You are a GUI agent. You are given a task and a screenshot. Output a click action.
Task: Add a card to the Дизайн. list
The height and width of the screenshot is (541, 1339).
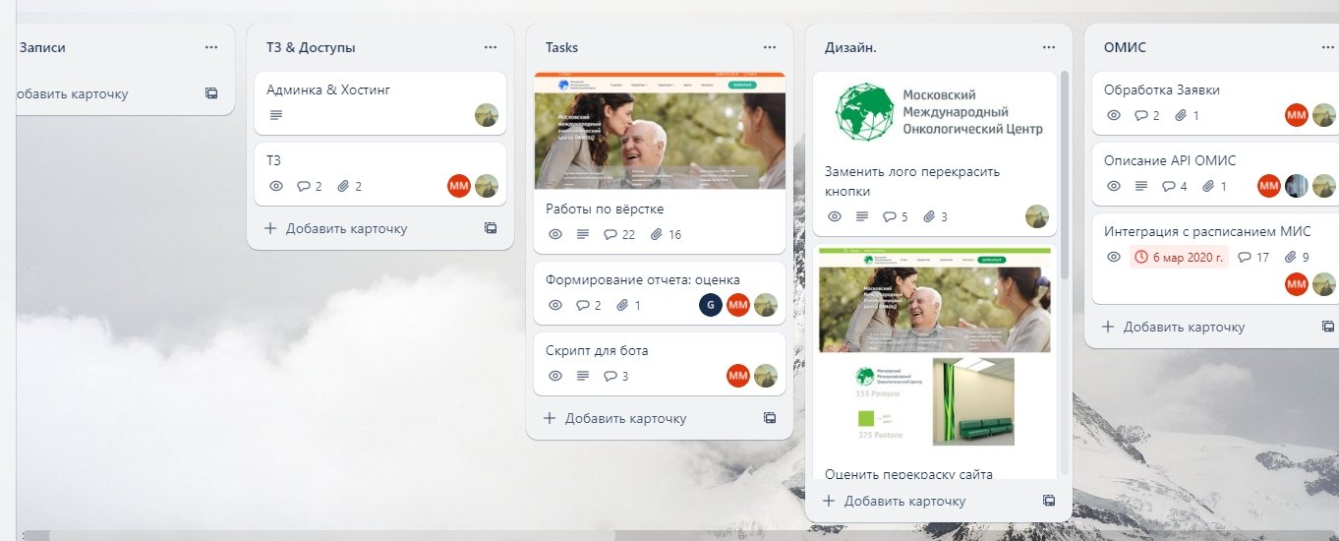895,501
